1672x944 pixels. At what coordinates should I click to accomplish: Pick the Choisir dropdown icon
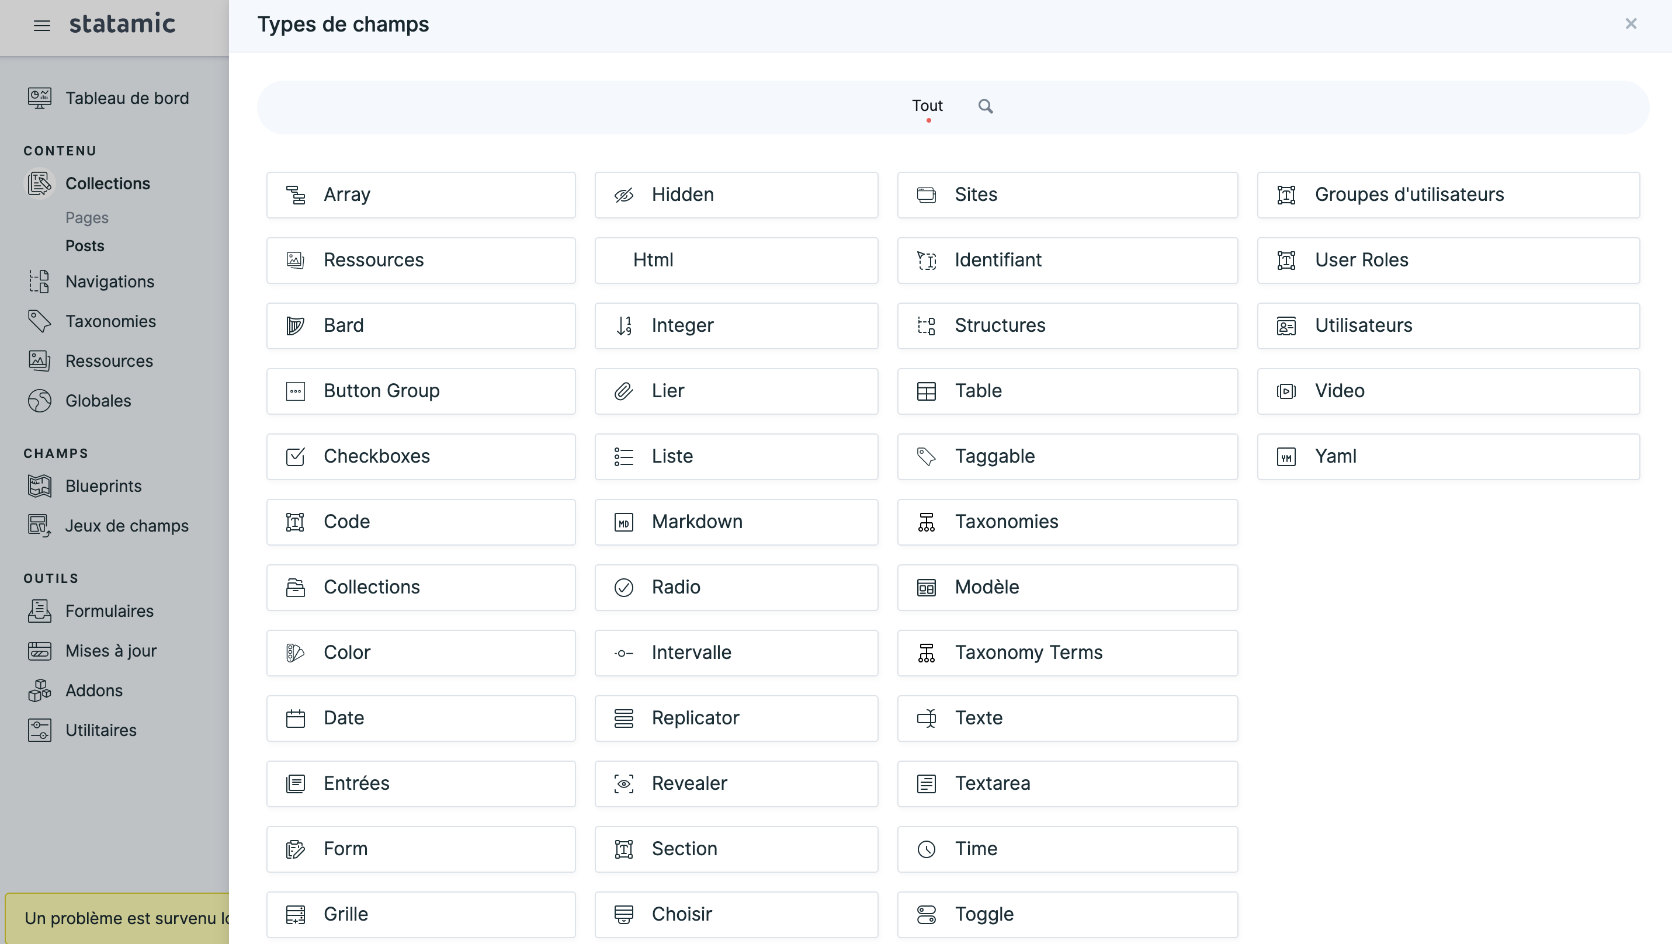pyautogui.click(x=624, y=915)
